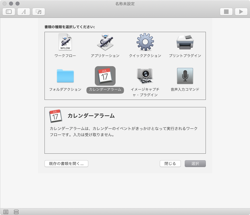Screen dimensions: 250x215
Task: Click the highlighted カレンダーアラーム label
Action: [105, 90]
